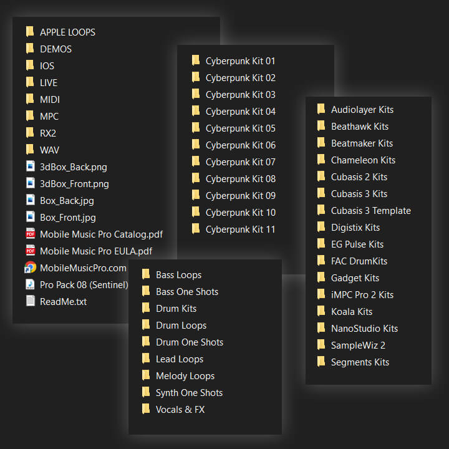The image size is (449, 449).
Task: Open Bass Loops folder icon
Action: point(146,274)
